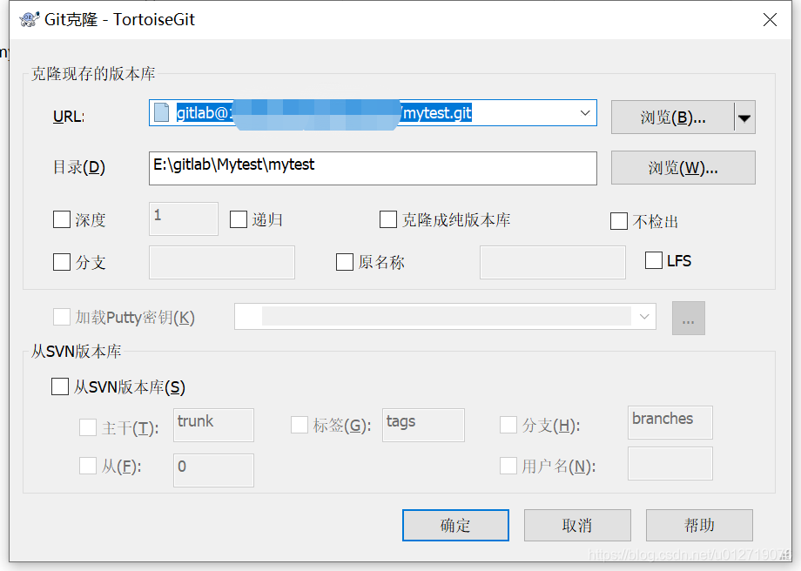The height and width of the screenshot is (571, 801).
Task: Click the branch name input field
Action: 222,262
